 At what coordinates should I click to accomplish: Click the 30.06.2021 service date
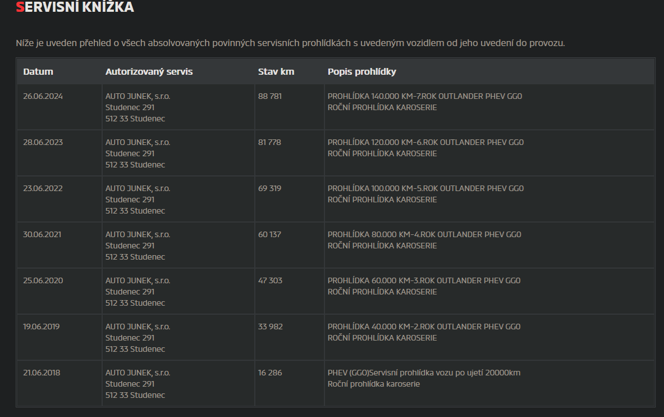pos(42,234)
